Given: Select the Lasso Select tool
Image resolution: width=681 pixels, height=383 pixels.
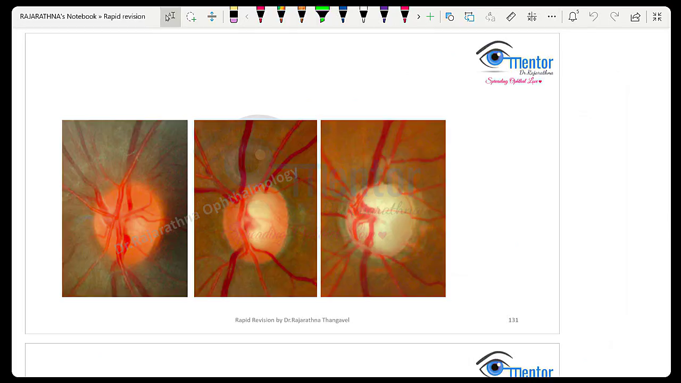Looking at the screenshot, I should coord(192,17).
